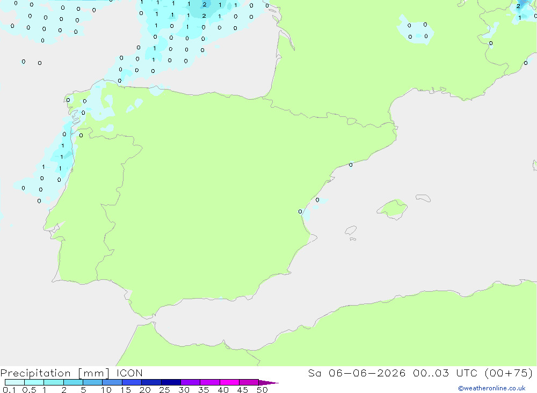Click the '(00+75)' forecast offset text
This screenshot has width=537, height=393.
point(509,373)
